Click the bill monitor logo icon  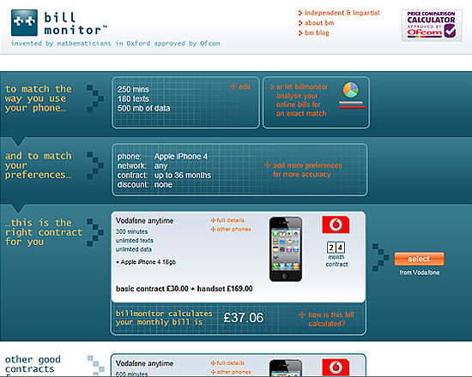point(24,22)
